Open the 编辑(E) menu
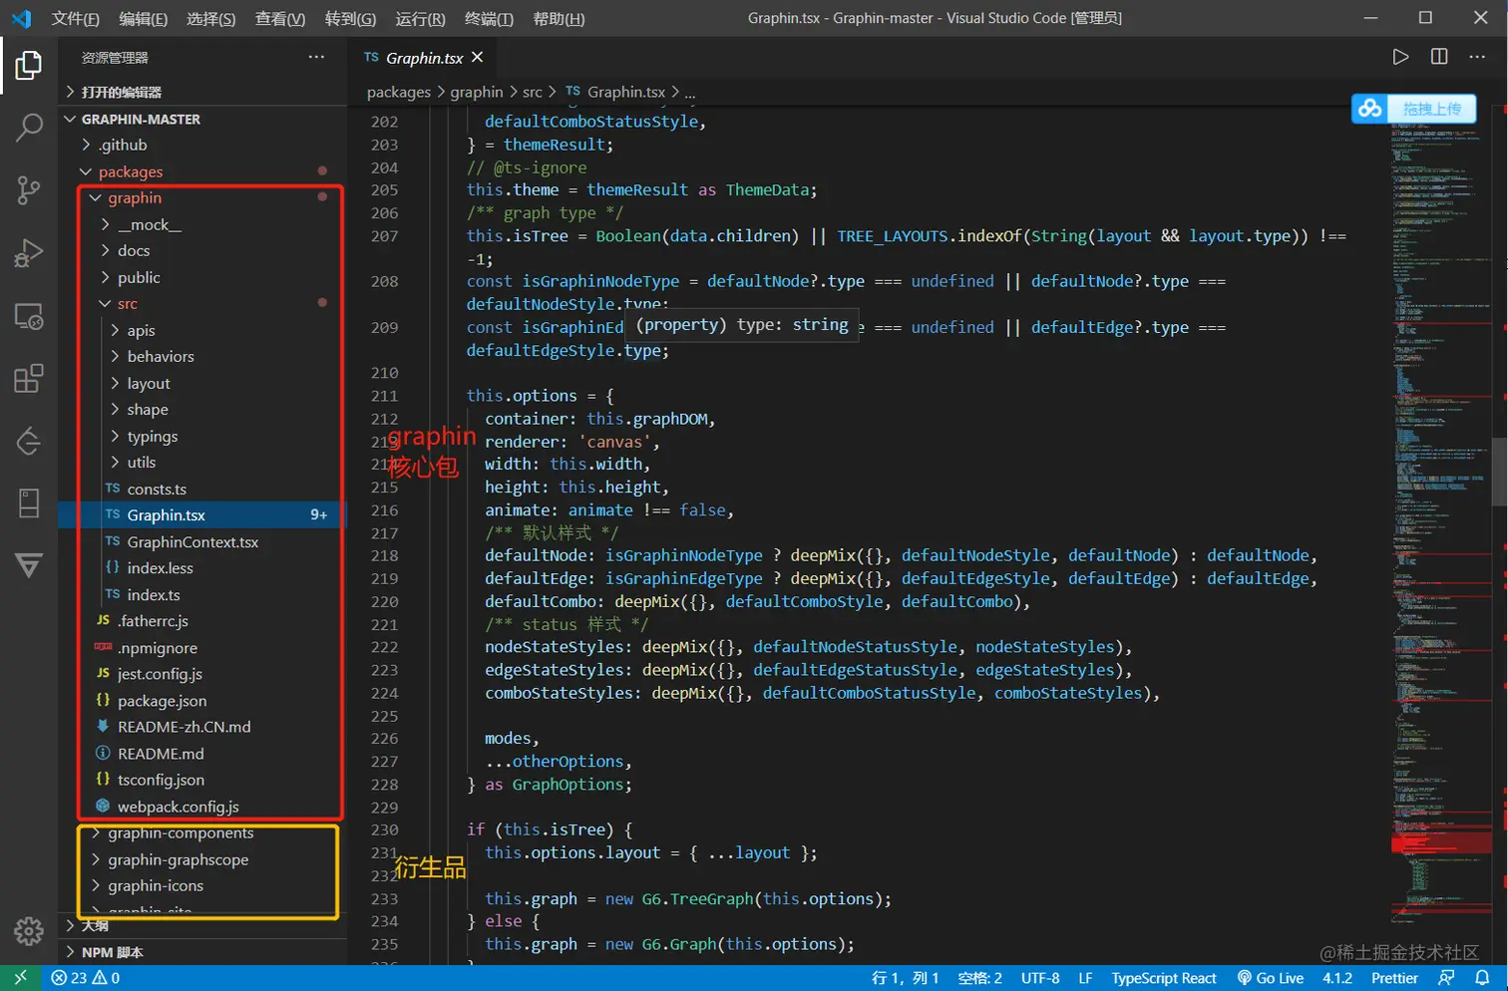 pos(144,19)
